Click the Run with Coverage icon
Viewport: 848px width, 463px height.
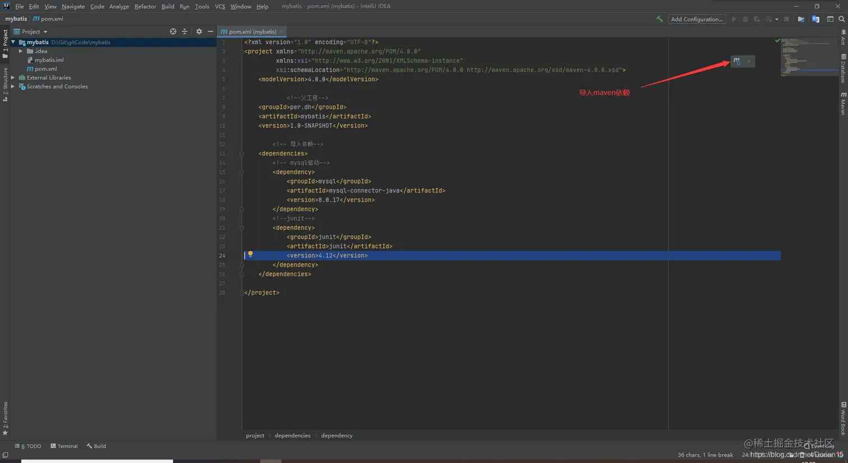click(757, 19)
